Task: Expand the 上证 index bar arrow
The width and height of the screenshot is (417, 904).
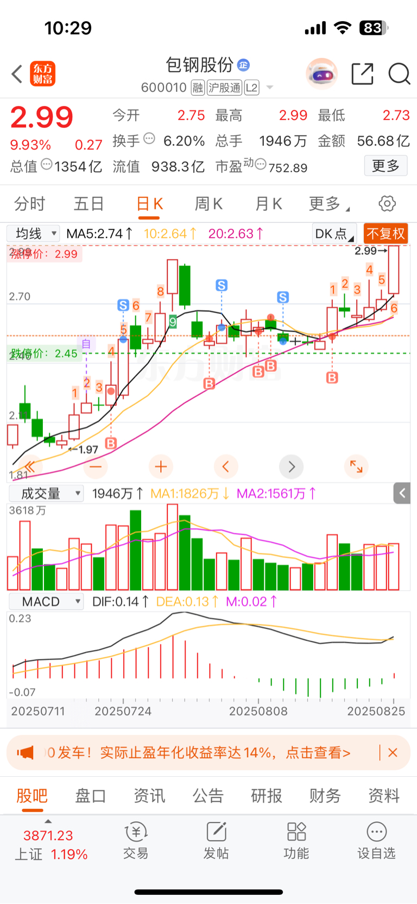Action: pos(48,821)
